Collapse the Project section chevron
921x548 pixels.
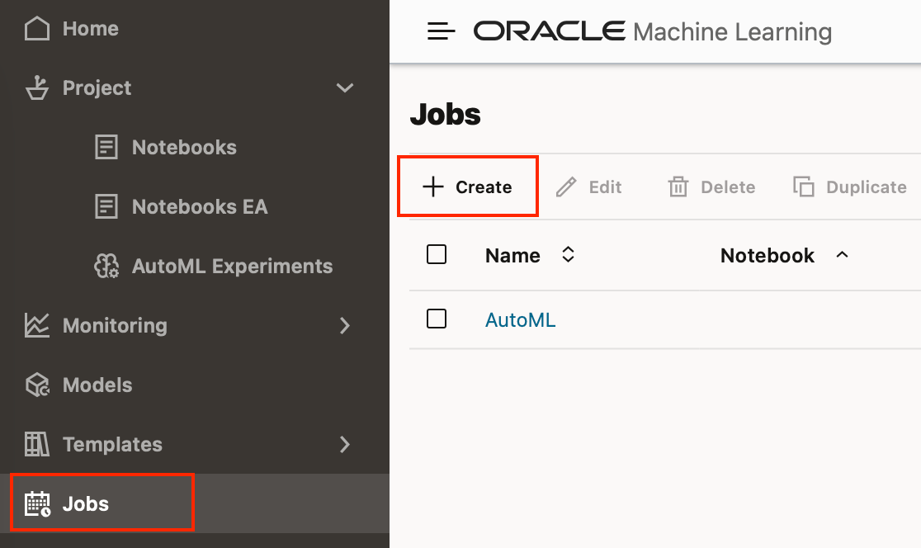[345, 87]
